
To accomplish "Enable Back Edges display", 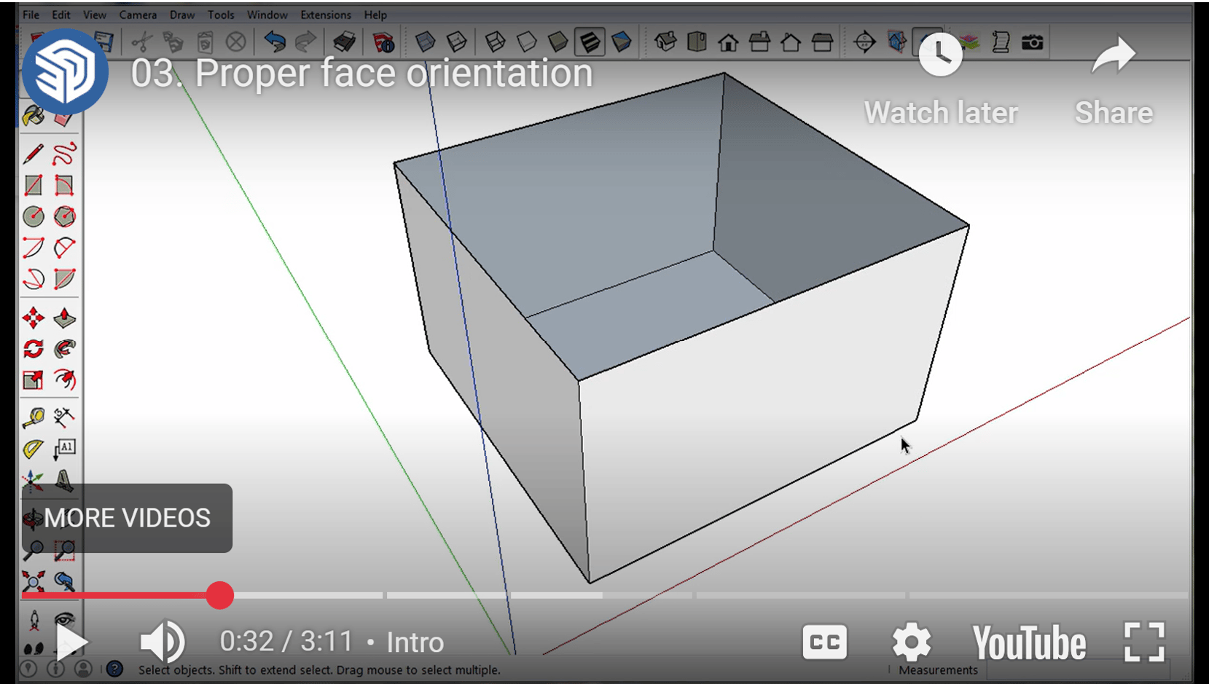I will 457,42.
